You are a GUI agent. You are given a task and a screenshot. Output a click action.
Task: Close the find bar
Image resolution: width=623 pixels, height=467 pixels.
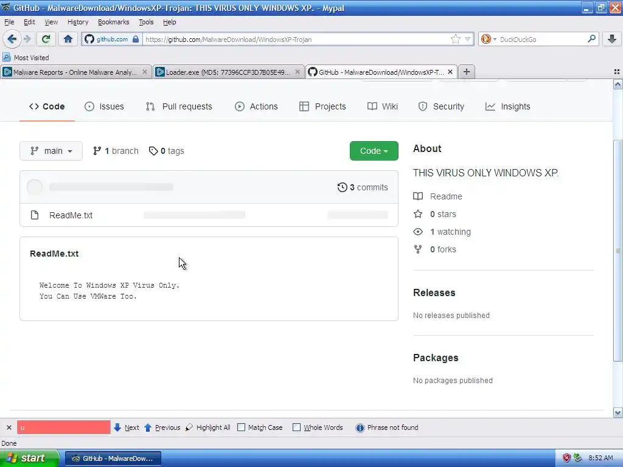(x=9, y=427)
